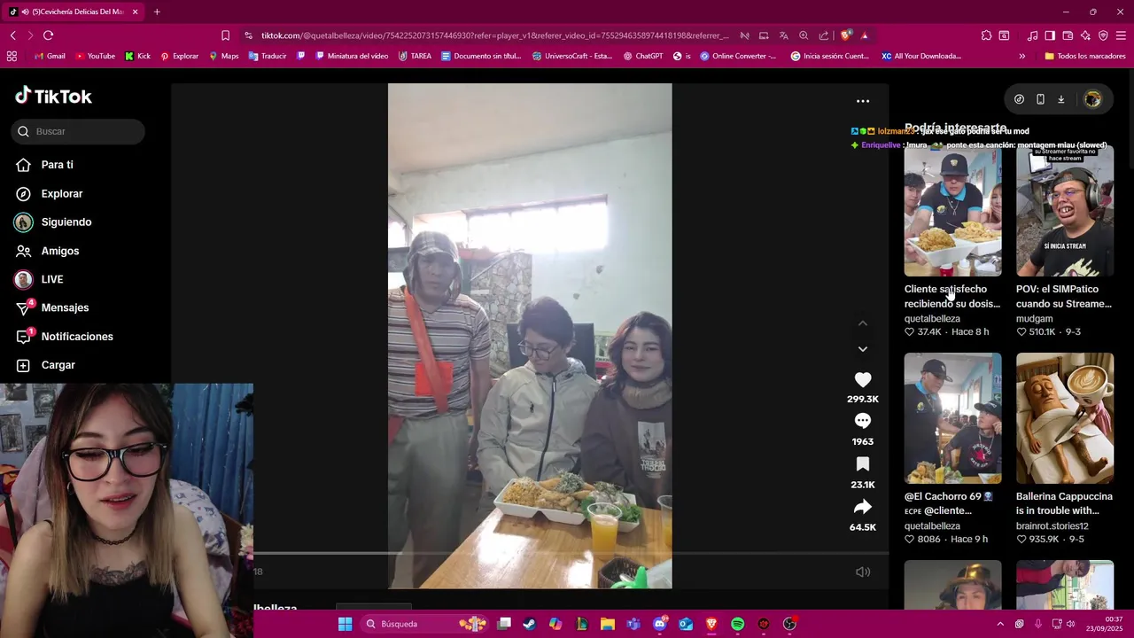The height and width of the screenshot is (638, 1134).
Task: Click the tiktok.com address bar URL
Action: point(494,35)
